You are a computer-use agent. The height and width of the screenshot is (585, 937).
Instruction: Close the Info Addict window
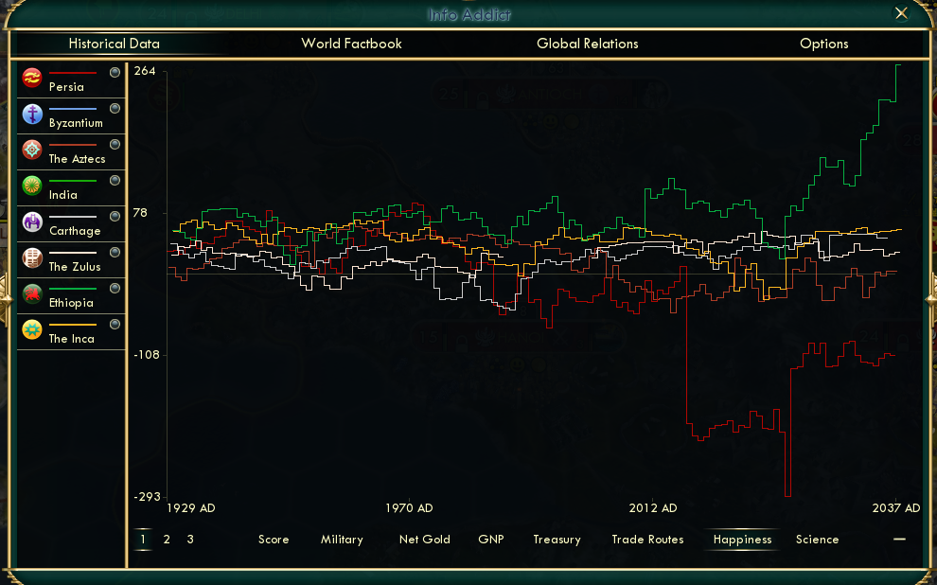click(x=901, y=13)
